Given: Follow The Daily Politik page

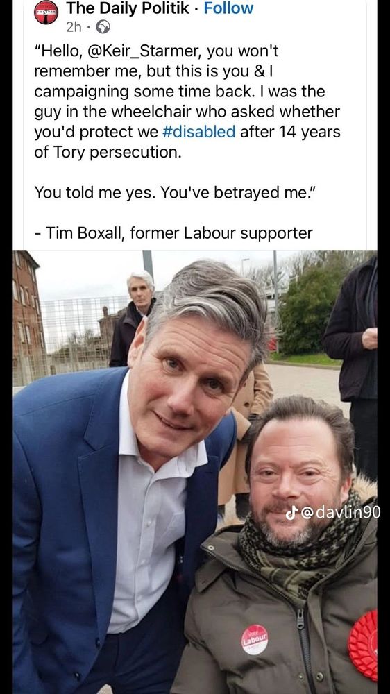Looking at the screenshot, I should pyautogui.click(x=228, y=8).
